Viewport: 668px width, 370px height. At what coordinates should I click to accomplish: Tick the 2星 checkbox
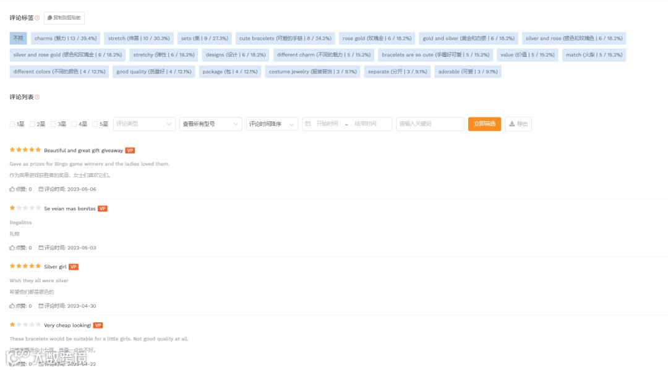tap(32, 124)
